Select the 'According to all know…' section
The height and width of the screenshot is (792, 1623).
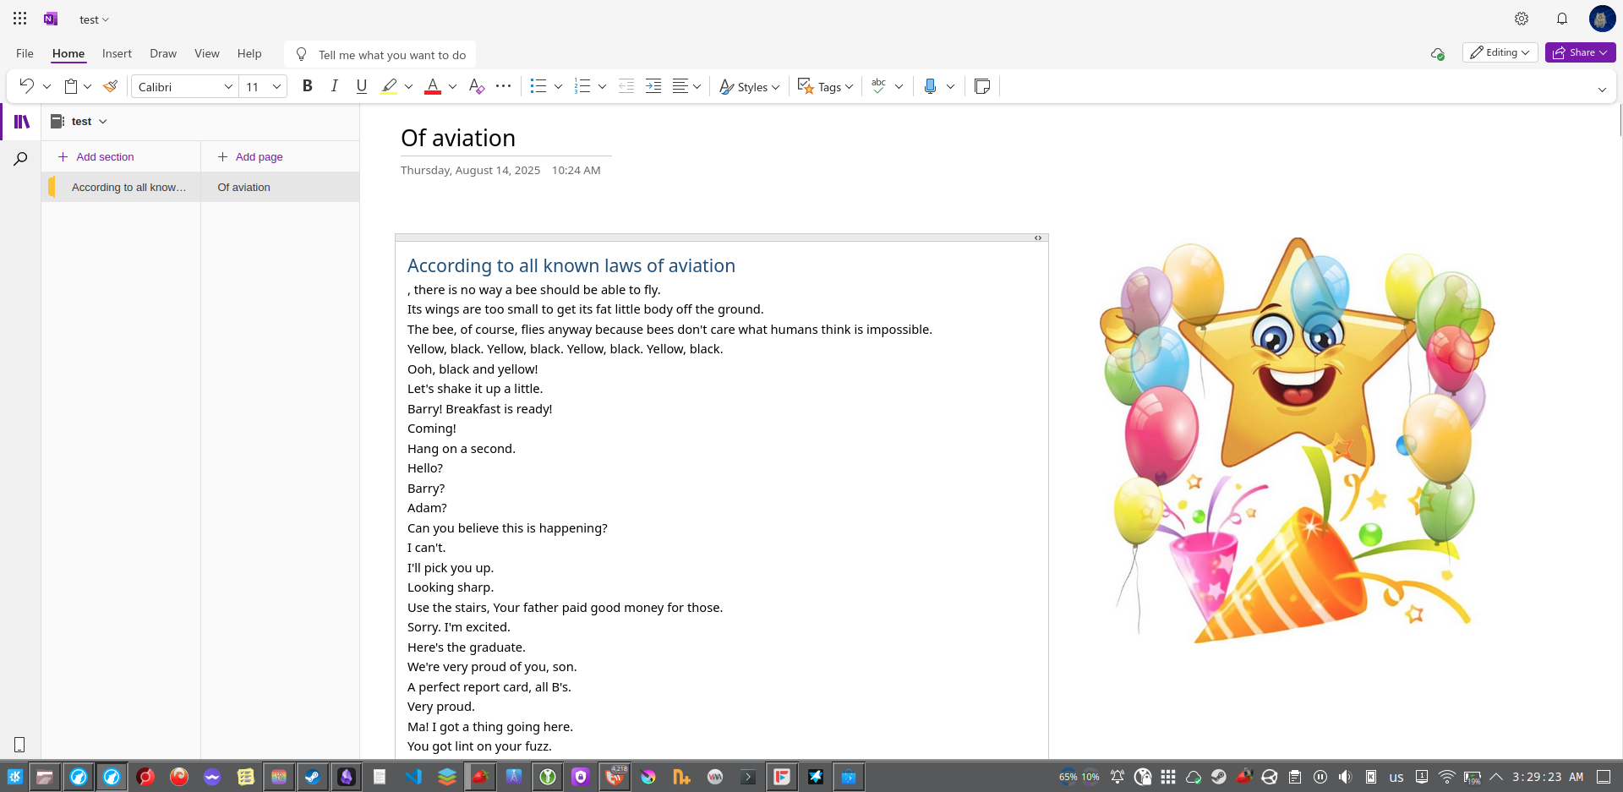(122, 187)
